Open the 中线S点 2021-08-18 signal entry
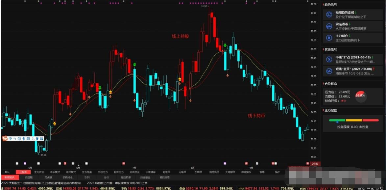 [353, 59]
